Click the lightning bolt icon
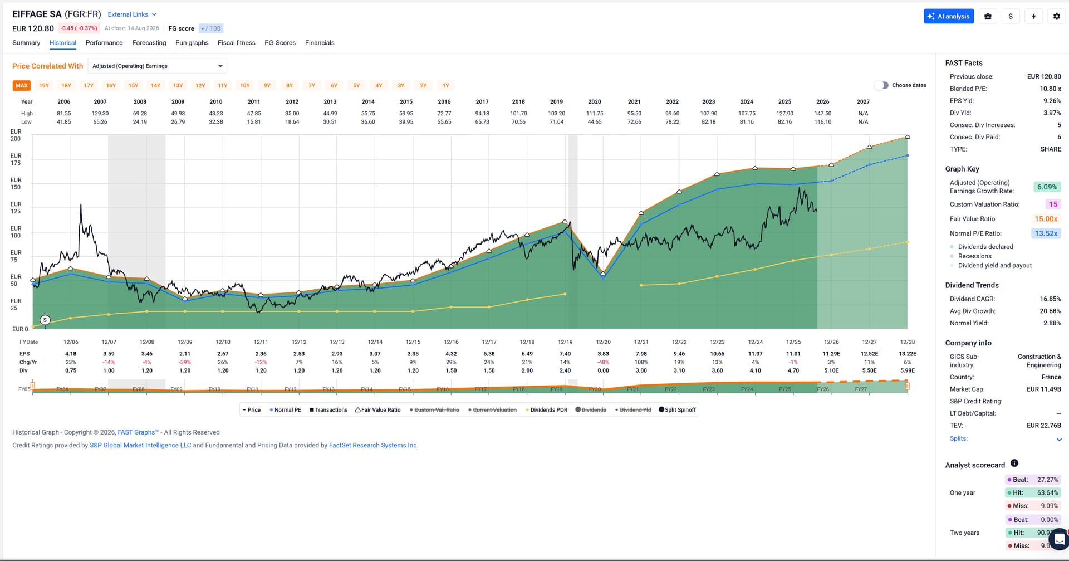This screenshot has height=561, width=1069. tap(1034, 16)
